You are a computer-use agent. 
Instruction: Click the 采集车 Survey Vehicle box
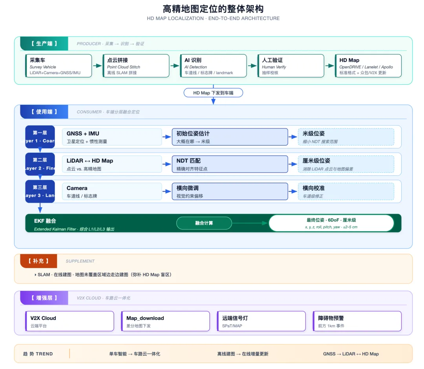(x=58, y=66)
